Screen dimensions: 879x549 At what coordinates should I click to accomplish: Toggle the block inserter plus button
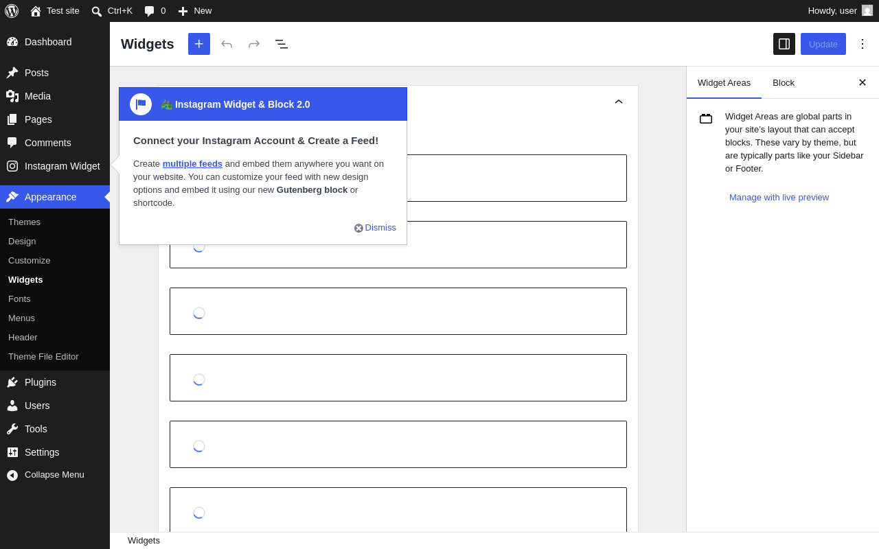[x=199, y=44]
